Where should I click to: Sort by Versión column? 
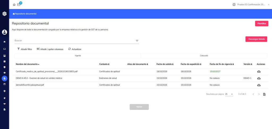pos(248,64)
